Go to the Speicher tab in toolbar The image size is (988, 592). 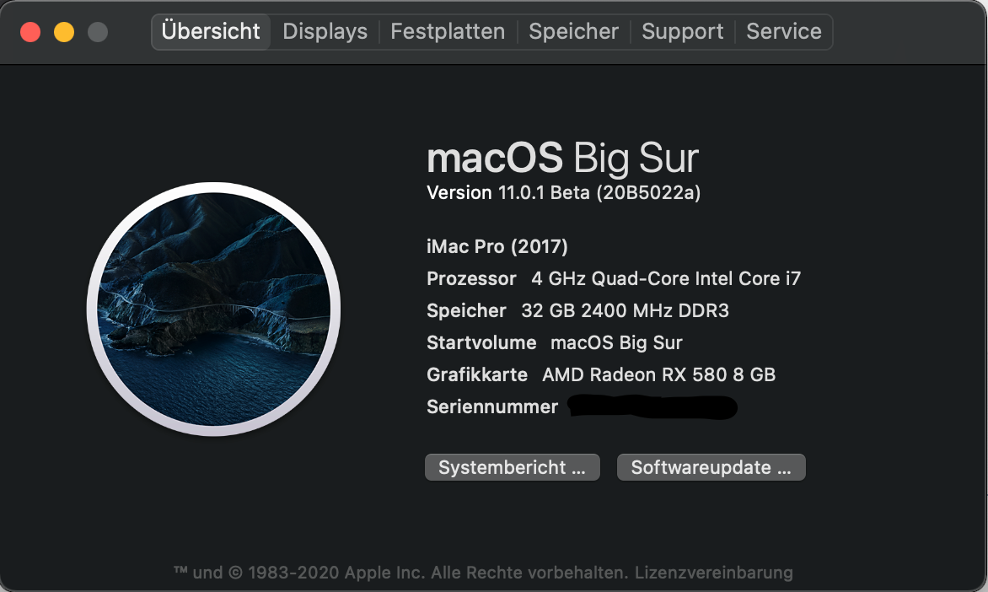[573, 32]
